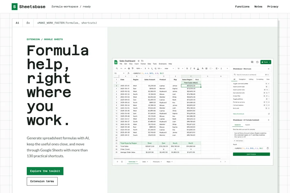The width and height of the screenshot is (290, 193).
Task: Click the external link icon by View all shortcuts
Action: [x=269, y=114]
